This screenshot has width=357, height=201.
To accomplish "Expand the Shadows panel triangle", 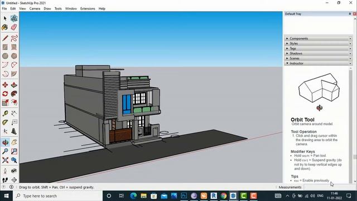I will tap(287, 54).
